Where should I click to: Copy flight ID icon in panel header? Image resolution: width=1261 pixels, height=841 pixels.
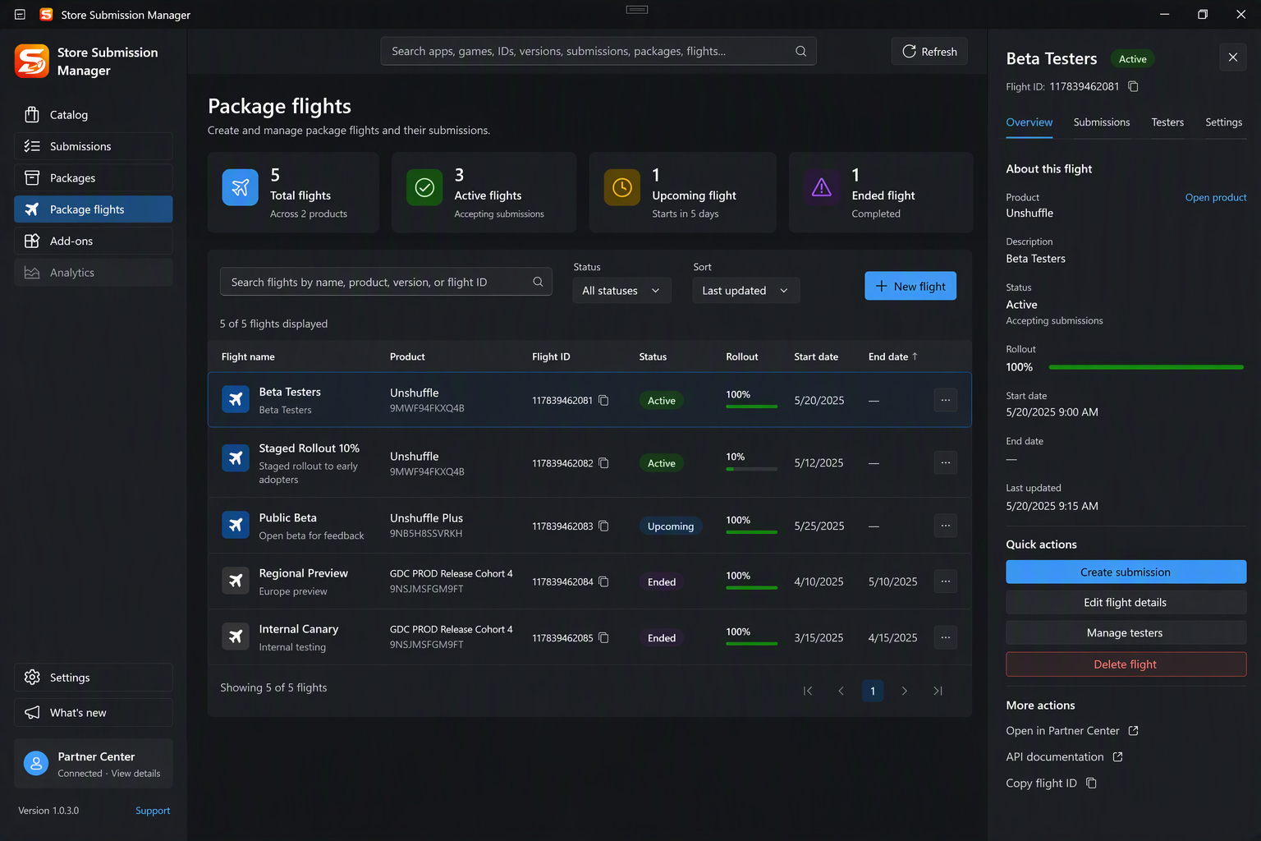[x=1133, y=86]
